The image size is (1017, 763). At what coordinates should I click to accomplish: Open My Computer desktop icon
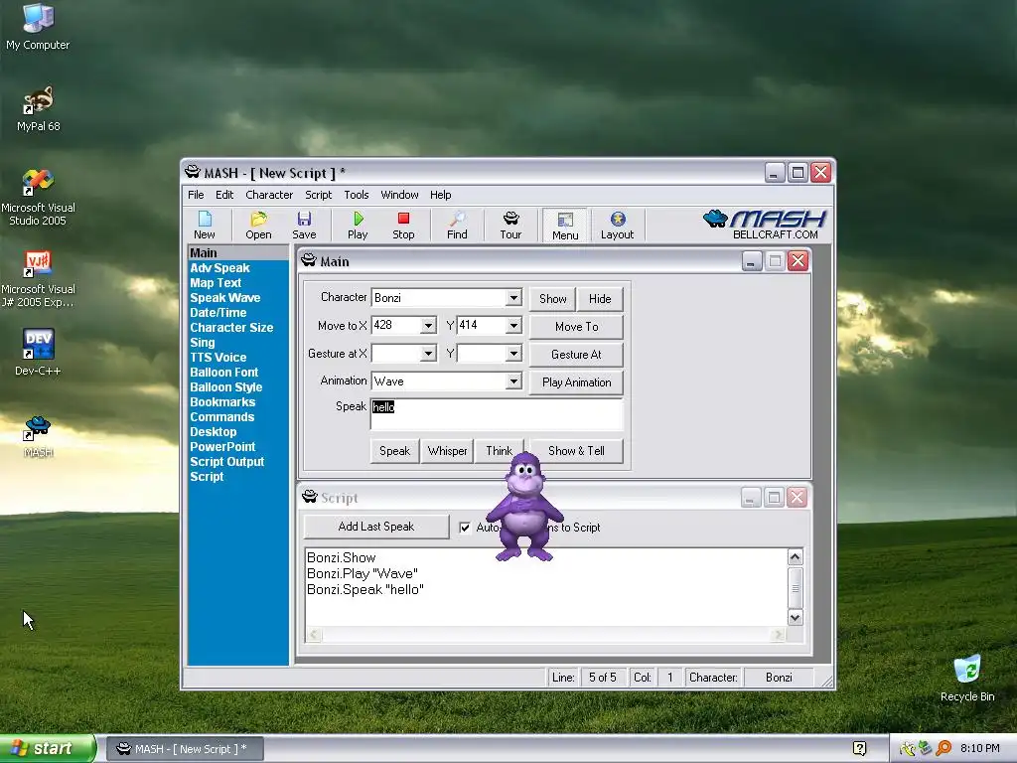38,27
